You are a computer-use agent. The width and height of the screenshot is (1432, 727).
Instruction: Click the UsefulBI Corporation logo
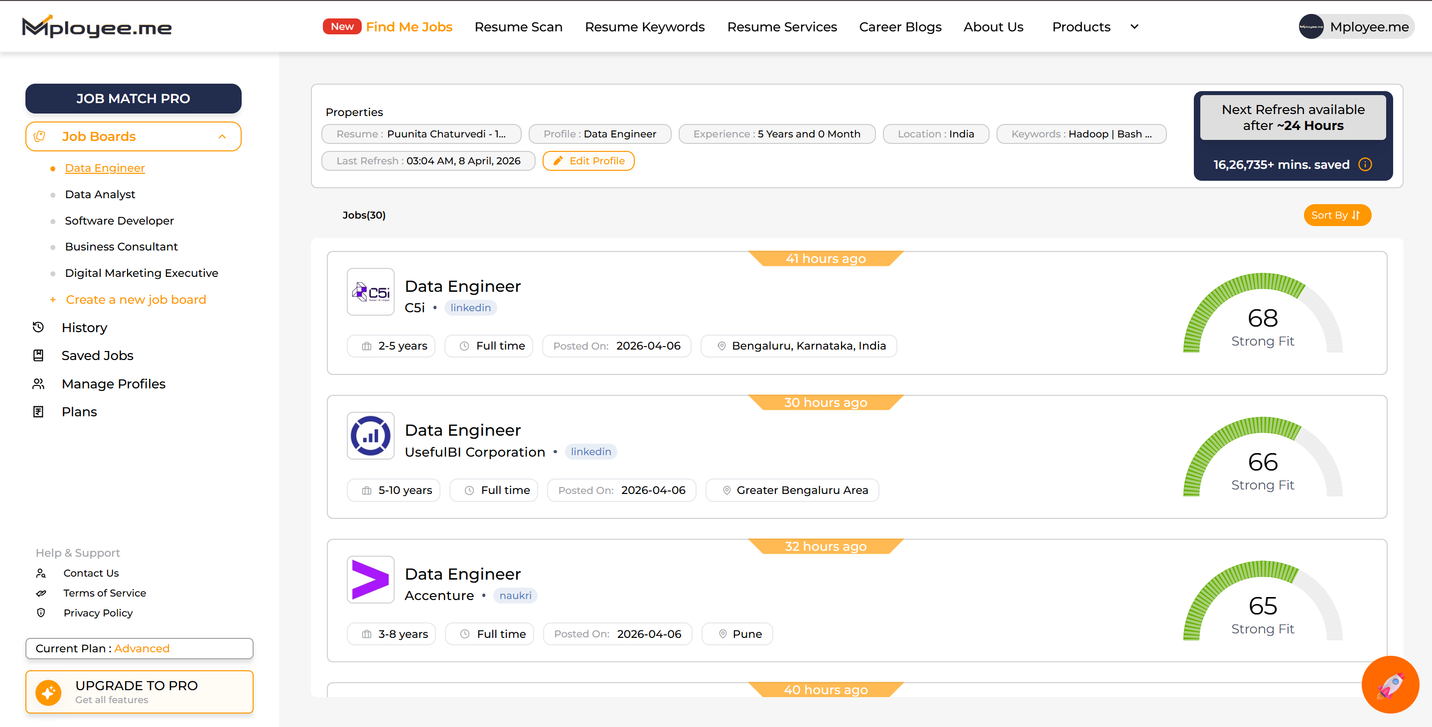pos(370,436)
